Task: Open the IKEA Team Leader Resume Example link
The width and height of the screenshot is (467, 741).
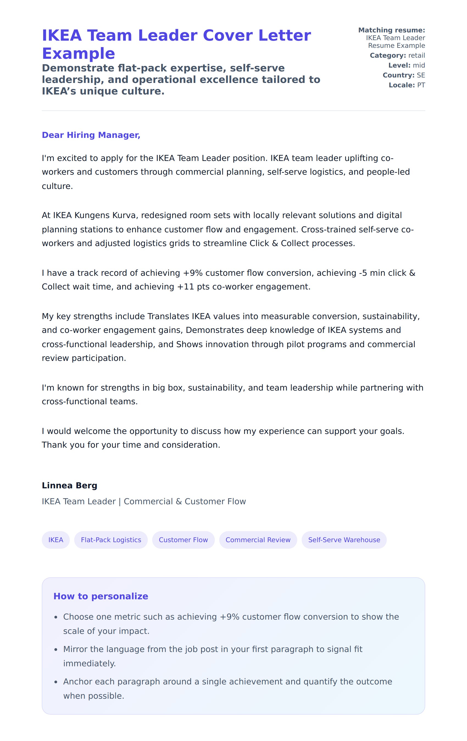Action: tap(395, 41)
